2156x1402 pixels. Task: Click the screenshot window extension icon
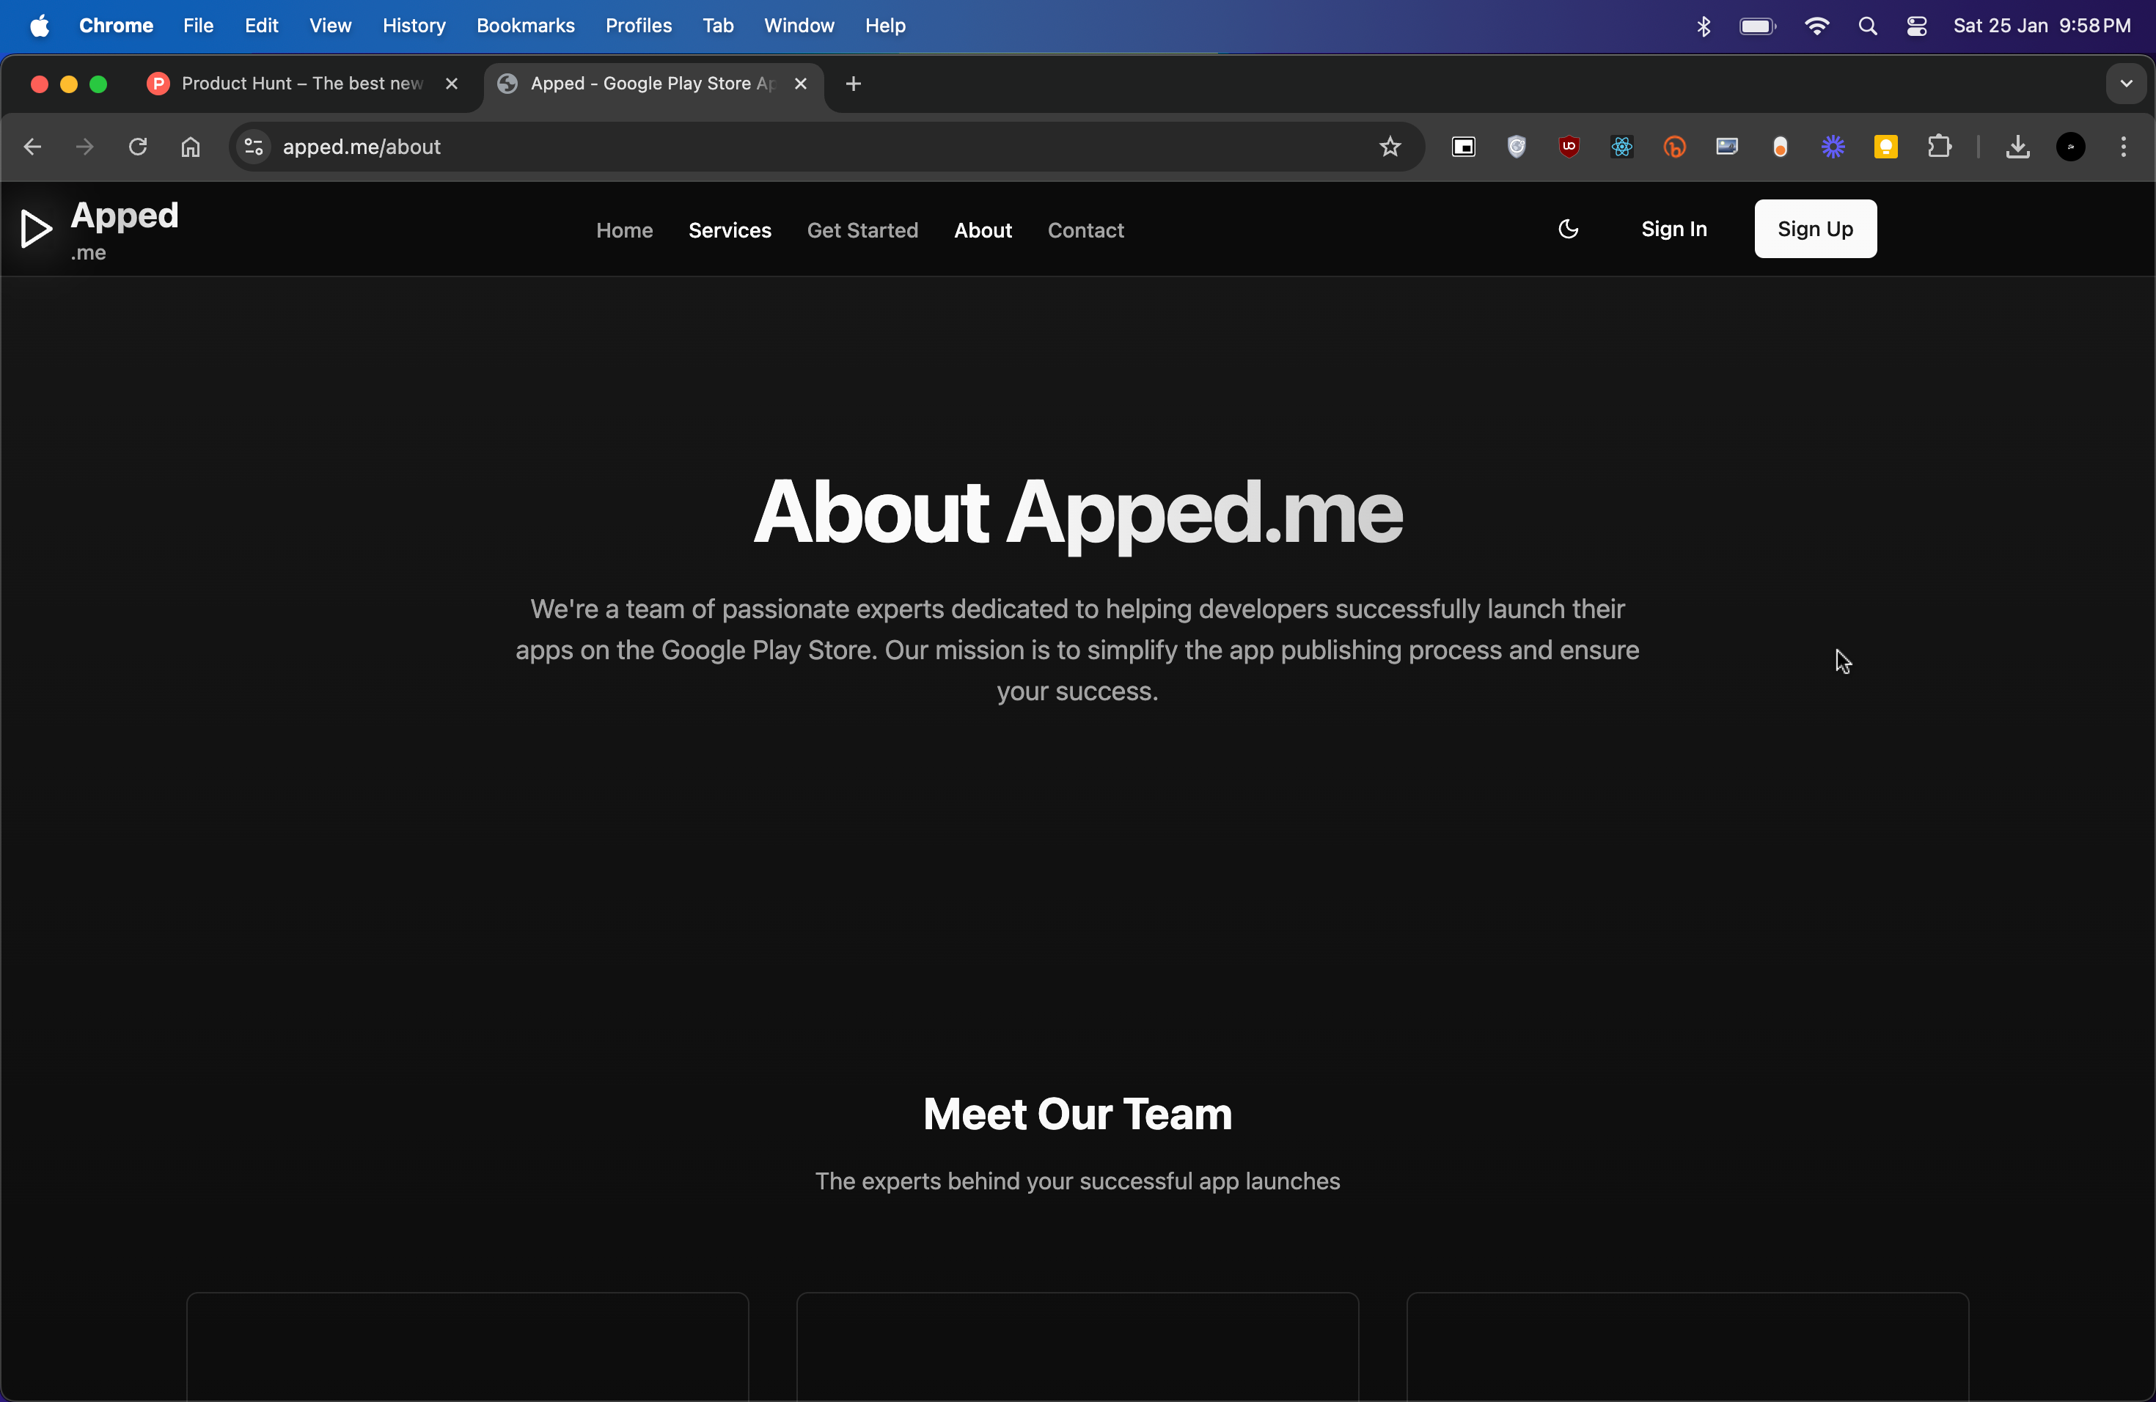coord(1728,147)
